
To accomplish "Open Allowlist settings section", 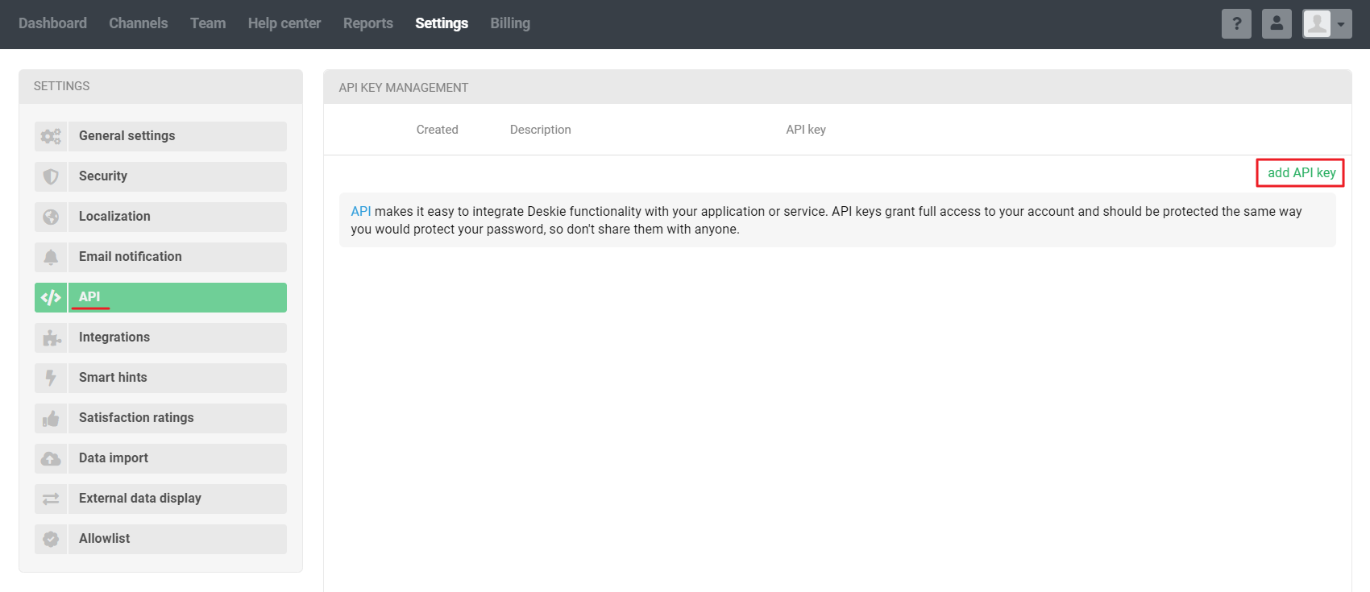I will coord(160,539).
